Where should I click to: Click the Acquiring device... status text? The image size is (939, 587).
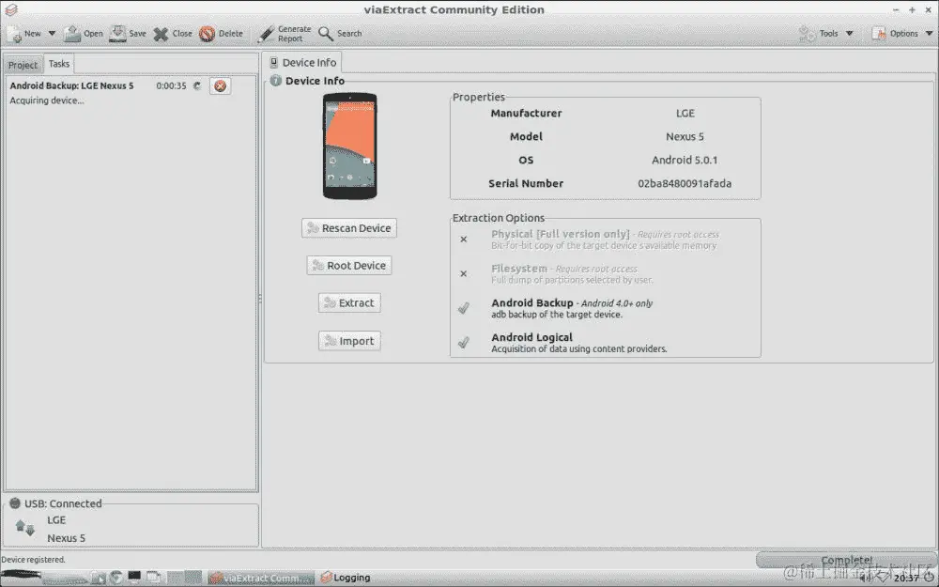click(x=47, y=100)
